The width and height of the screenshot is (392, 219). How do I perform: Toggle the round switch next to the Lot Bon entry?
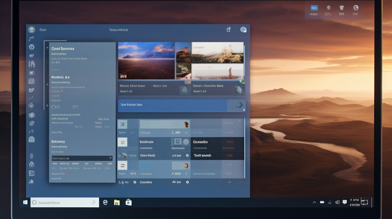point(187,155)
